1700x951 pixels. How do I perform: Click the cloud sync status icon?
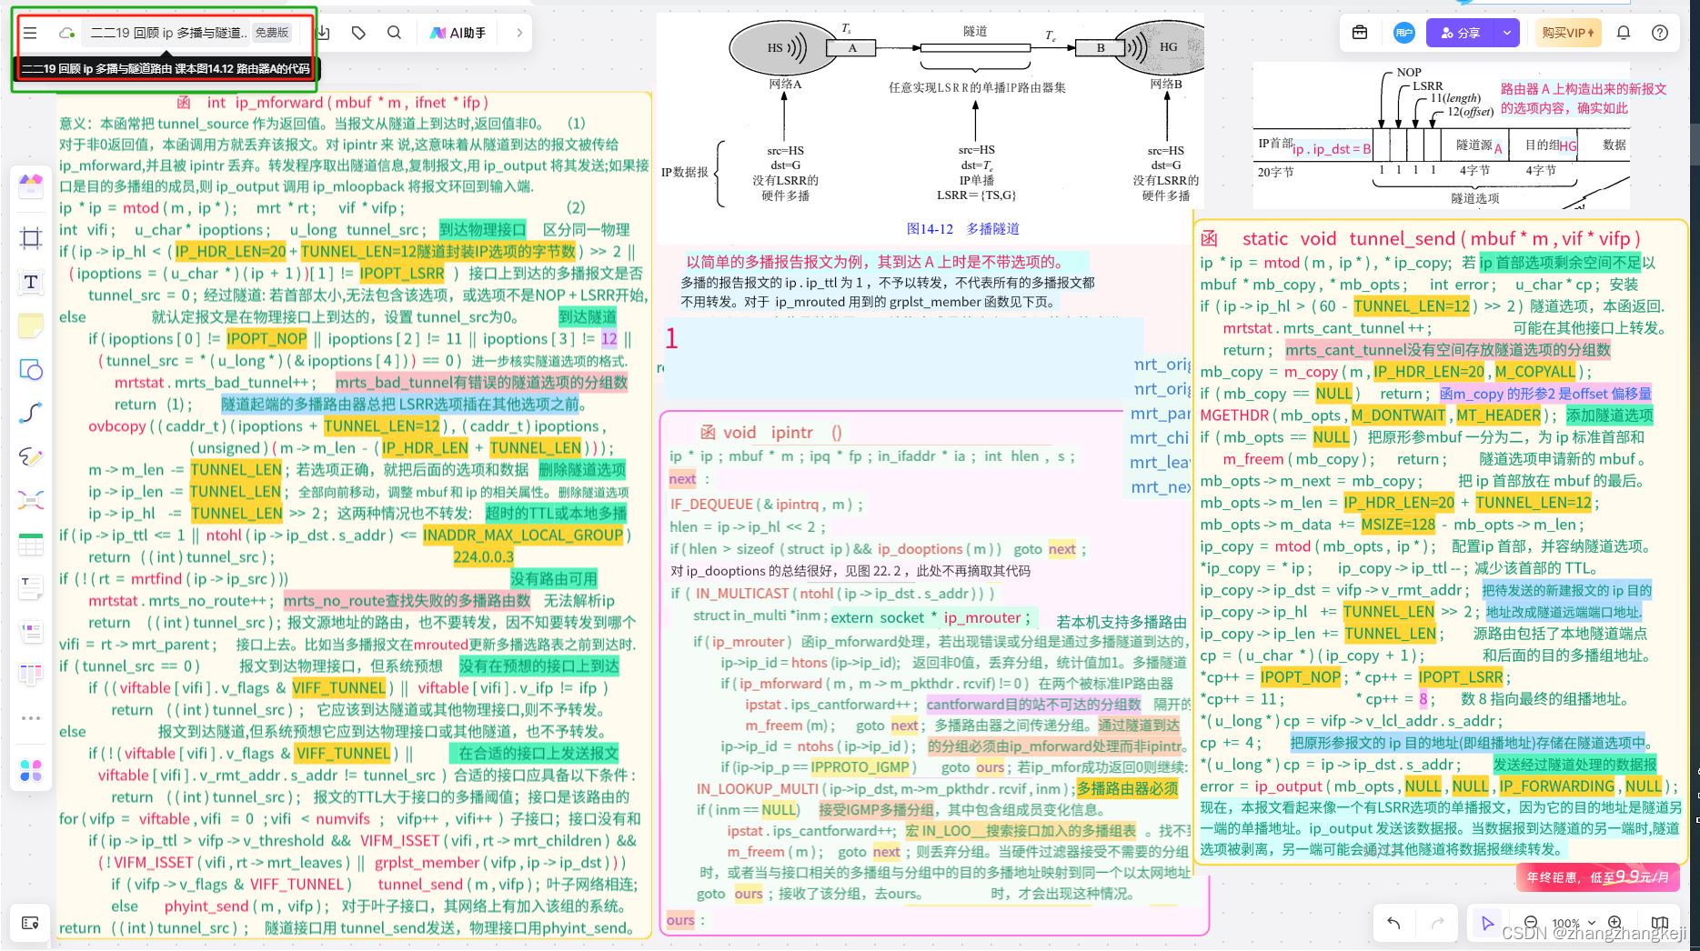[66, 33]
